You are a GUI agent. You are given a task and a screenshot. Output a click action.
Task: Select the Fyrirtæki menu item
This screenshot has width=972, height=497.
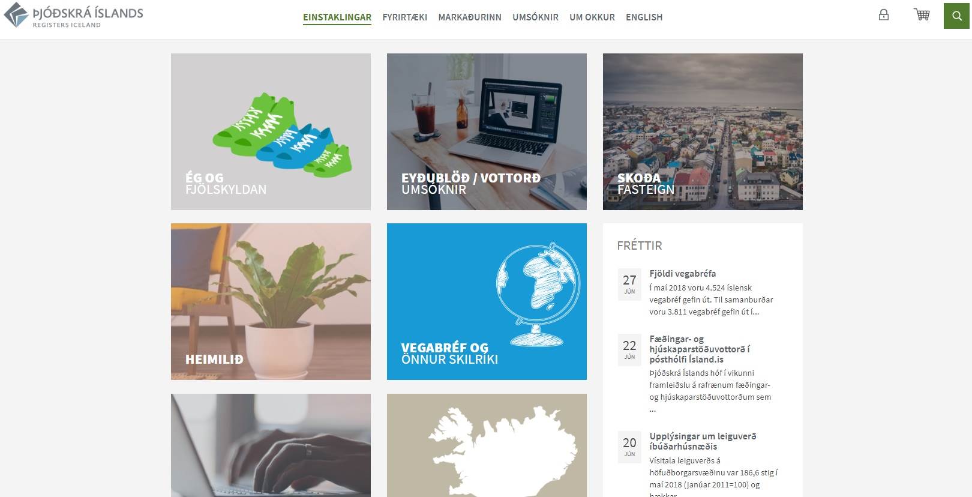pos(405,17)
